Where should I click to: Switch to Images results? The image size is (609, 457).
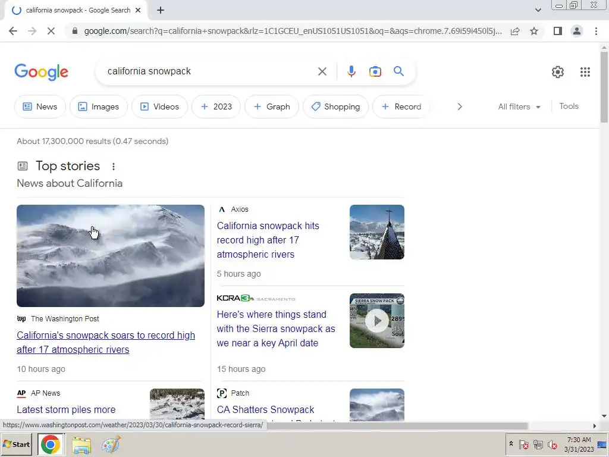[99, 107]
